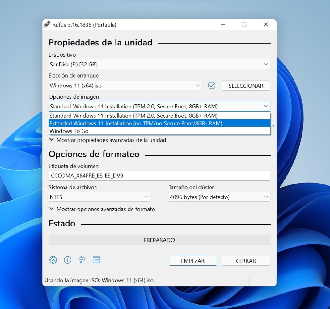The image size is (330, 309).
Task: Click the image options help question mark
Action: (x=273, y=127)
